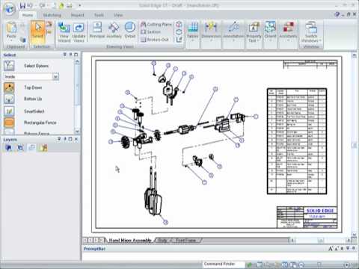Viewport: 359px width, 269px height.
Task: Click the Select panel scroll-up arrow
Action: coord(77,61)
